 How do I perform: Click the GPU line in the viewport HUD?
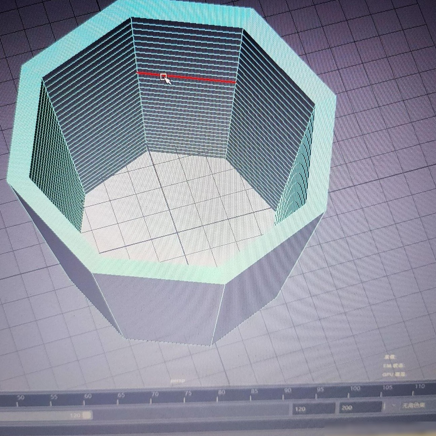coord(394,374)
